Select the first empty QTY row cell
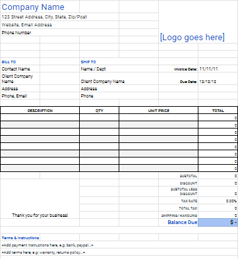The height and width of the screenshot is (259, 238). (x=100, y=117)
